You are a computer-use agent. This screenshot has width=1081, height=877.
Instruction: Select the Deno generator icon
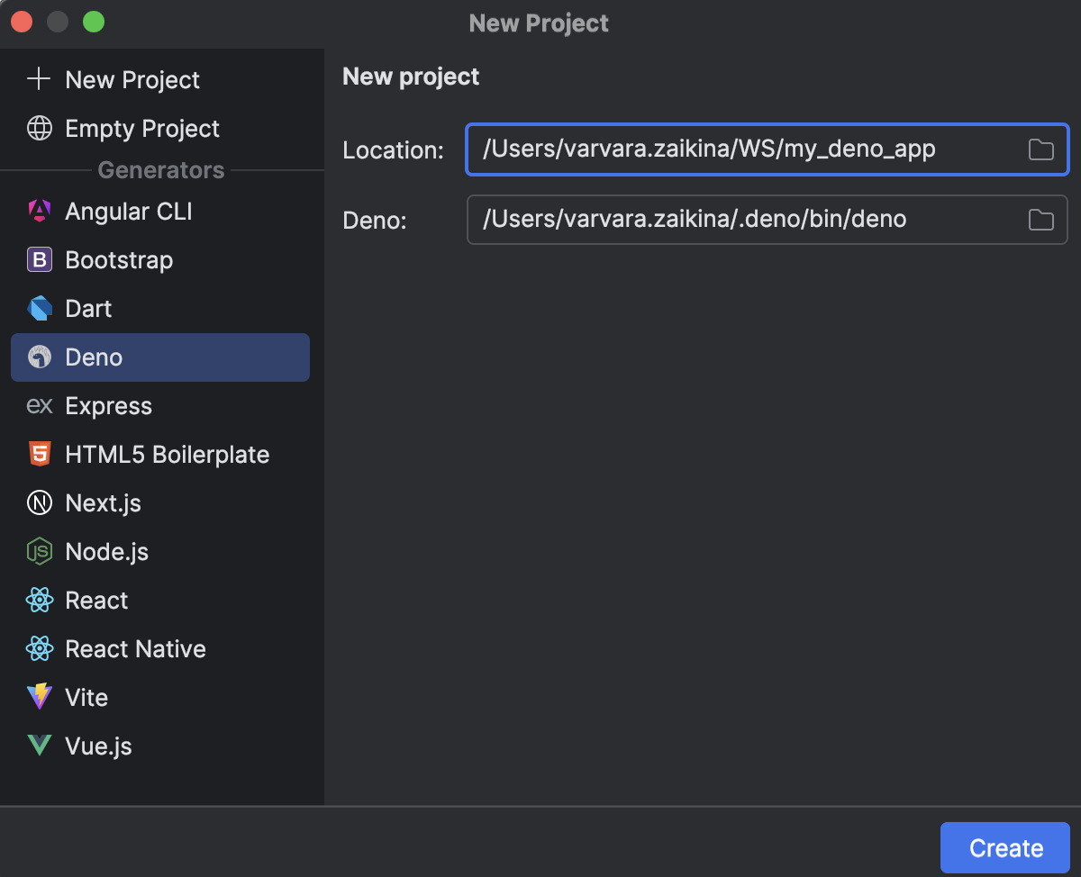40,357
